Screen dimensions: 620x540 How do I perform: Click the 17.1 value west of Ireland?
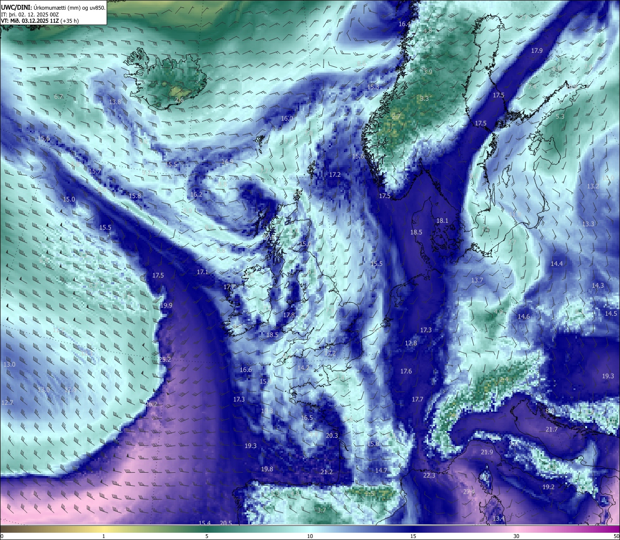202,272
